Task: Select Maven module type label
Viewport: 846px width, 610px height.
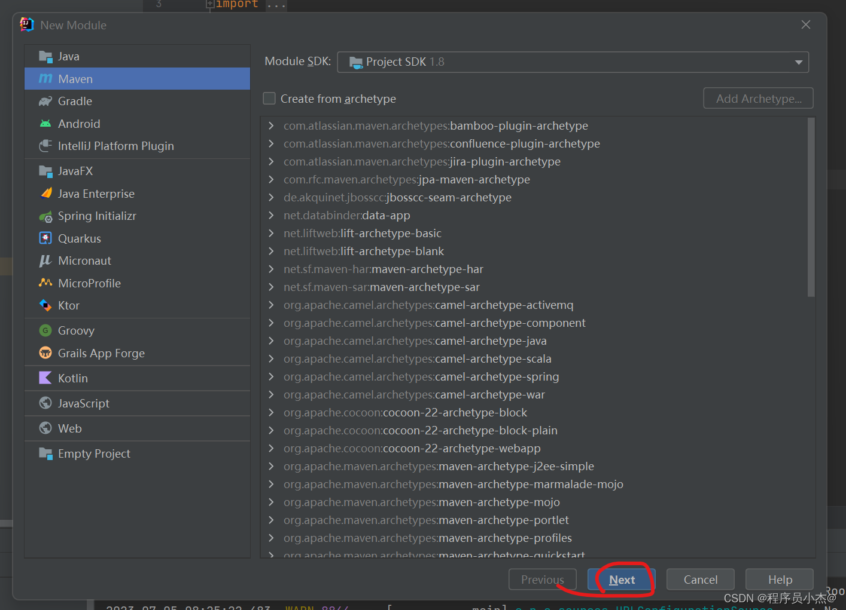Action: coord(75,79)
